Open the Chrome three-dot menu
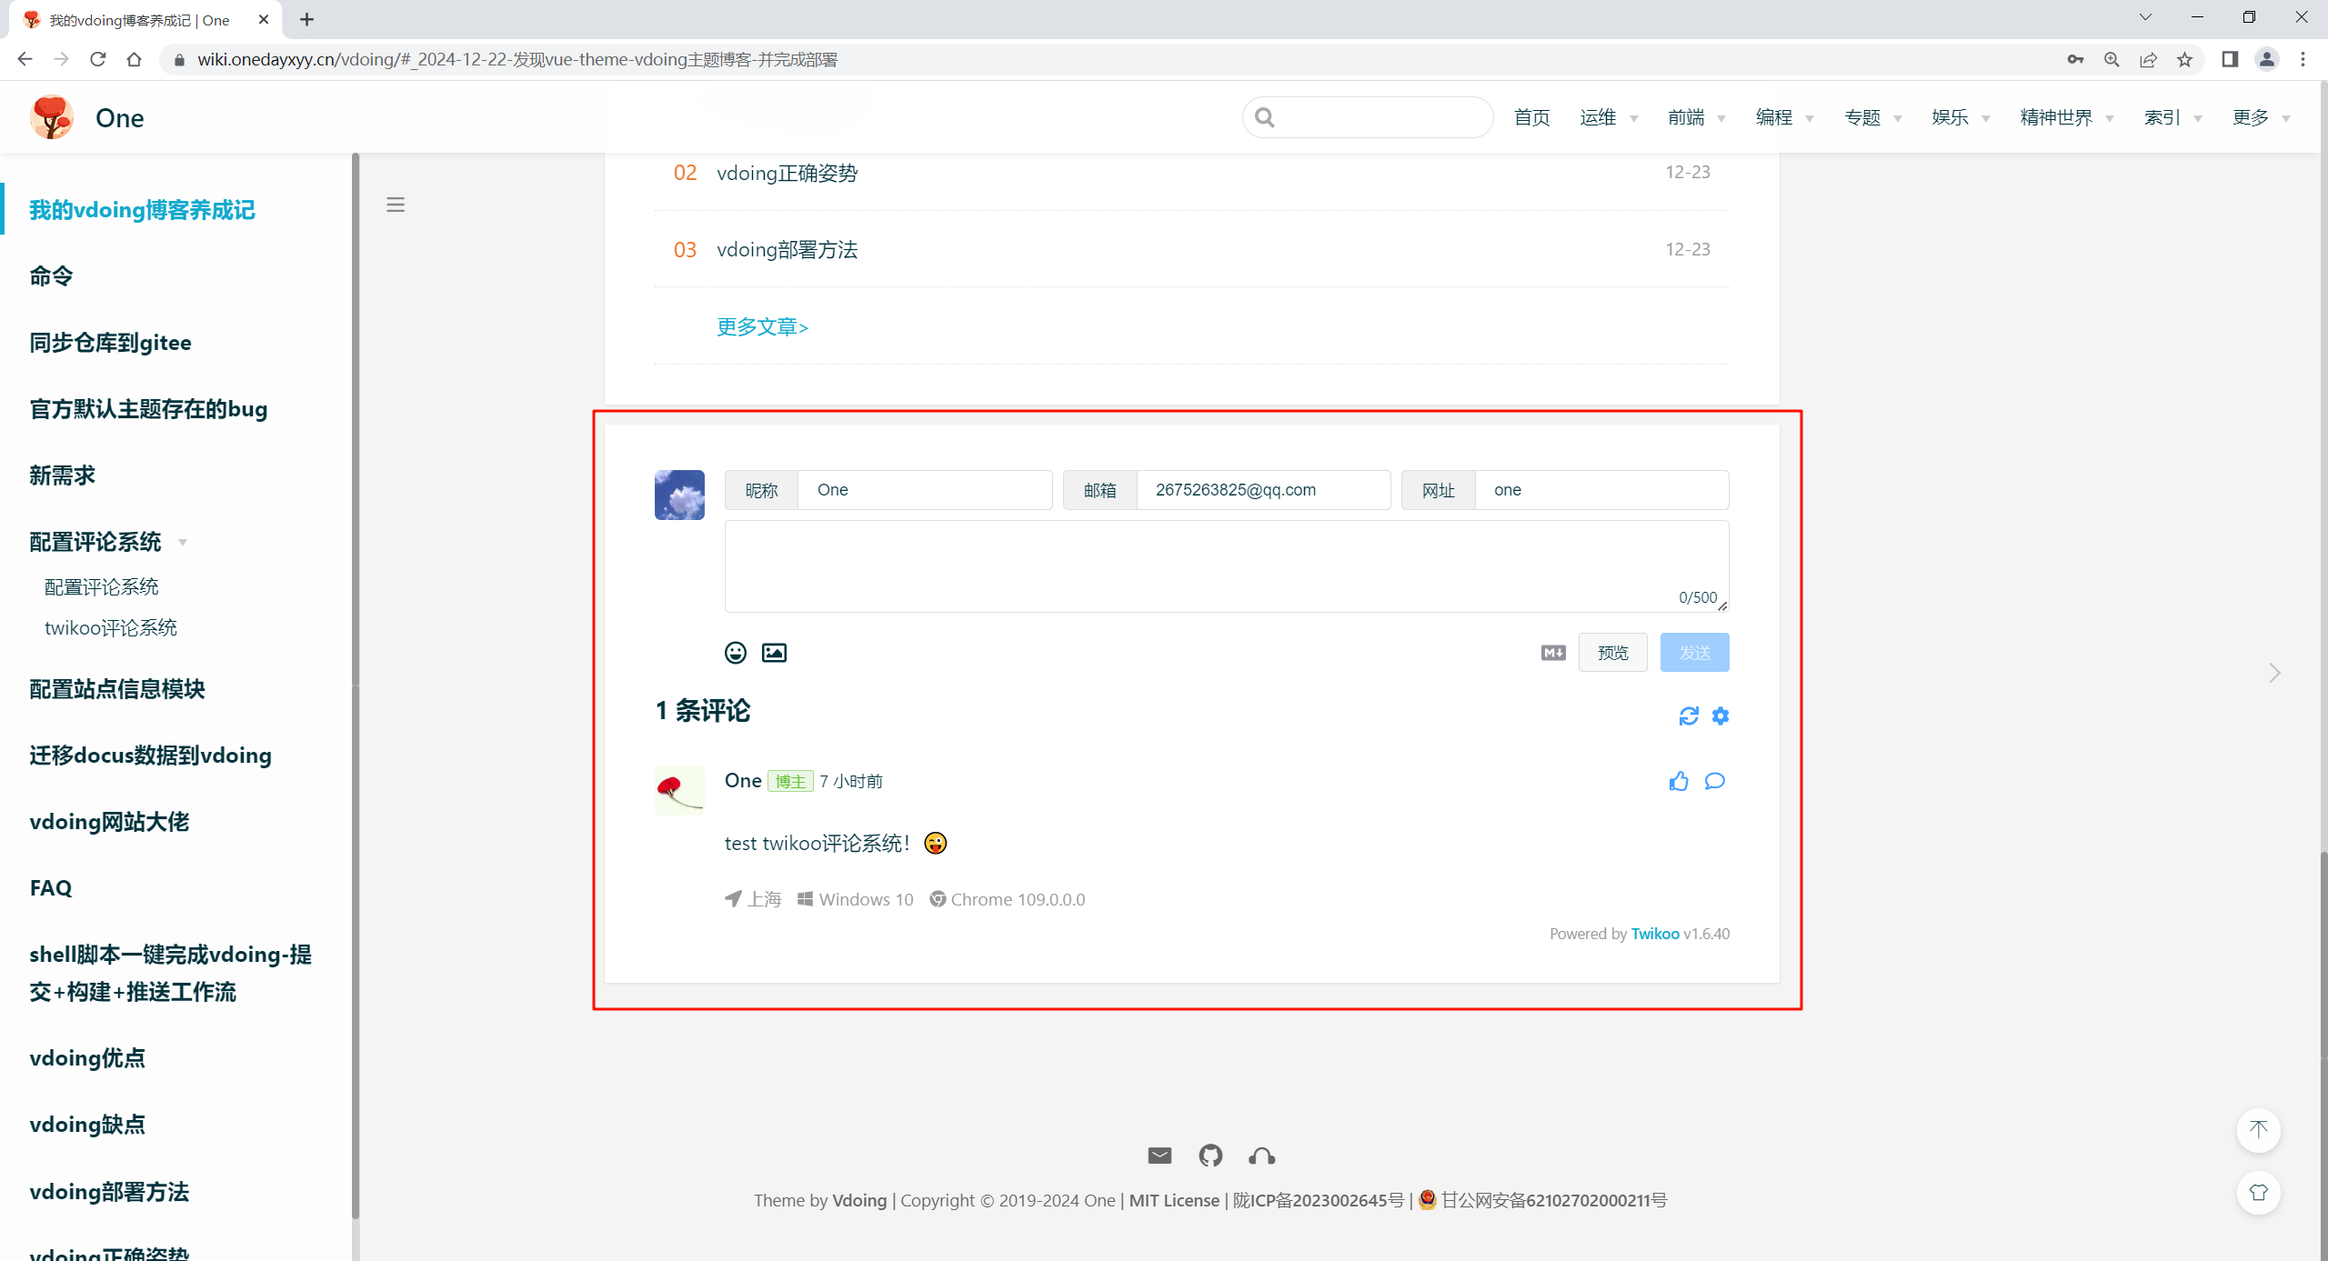The width and height of the screenshot is (2328, 1261). 2303,59
